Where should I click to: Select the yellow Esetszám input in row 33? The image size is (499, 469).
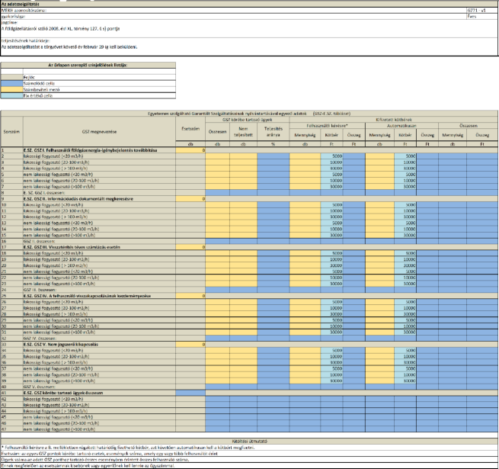pyautogui.click(x=190, y=345)
